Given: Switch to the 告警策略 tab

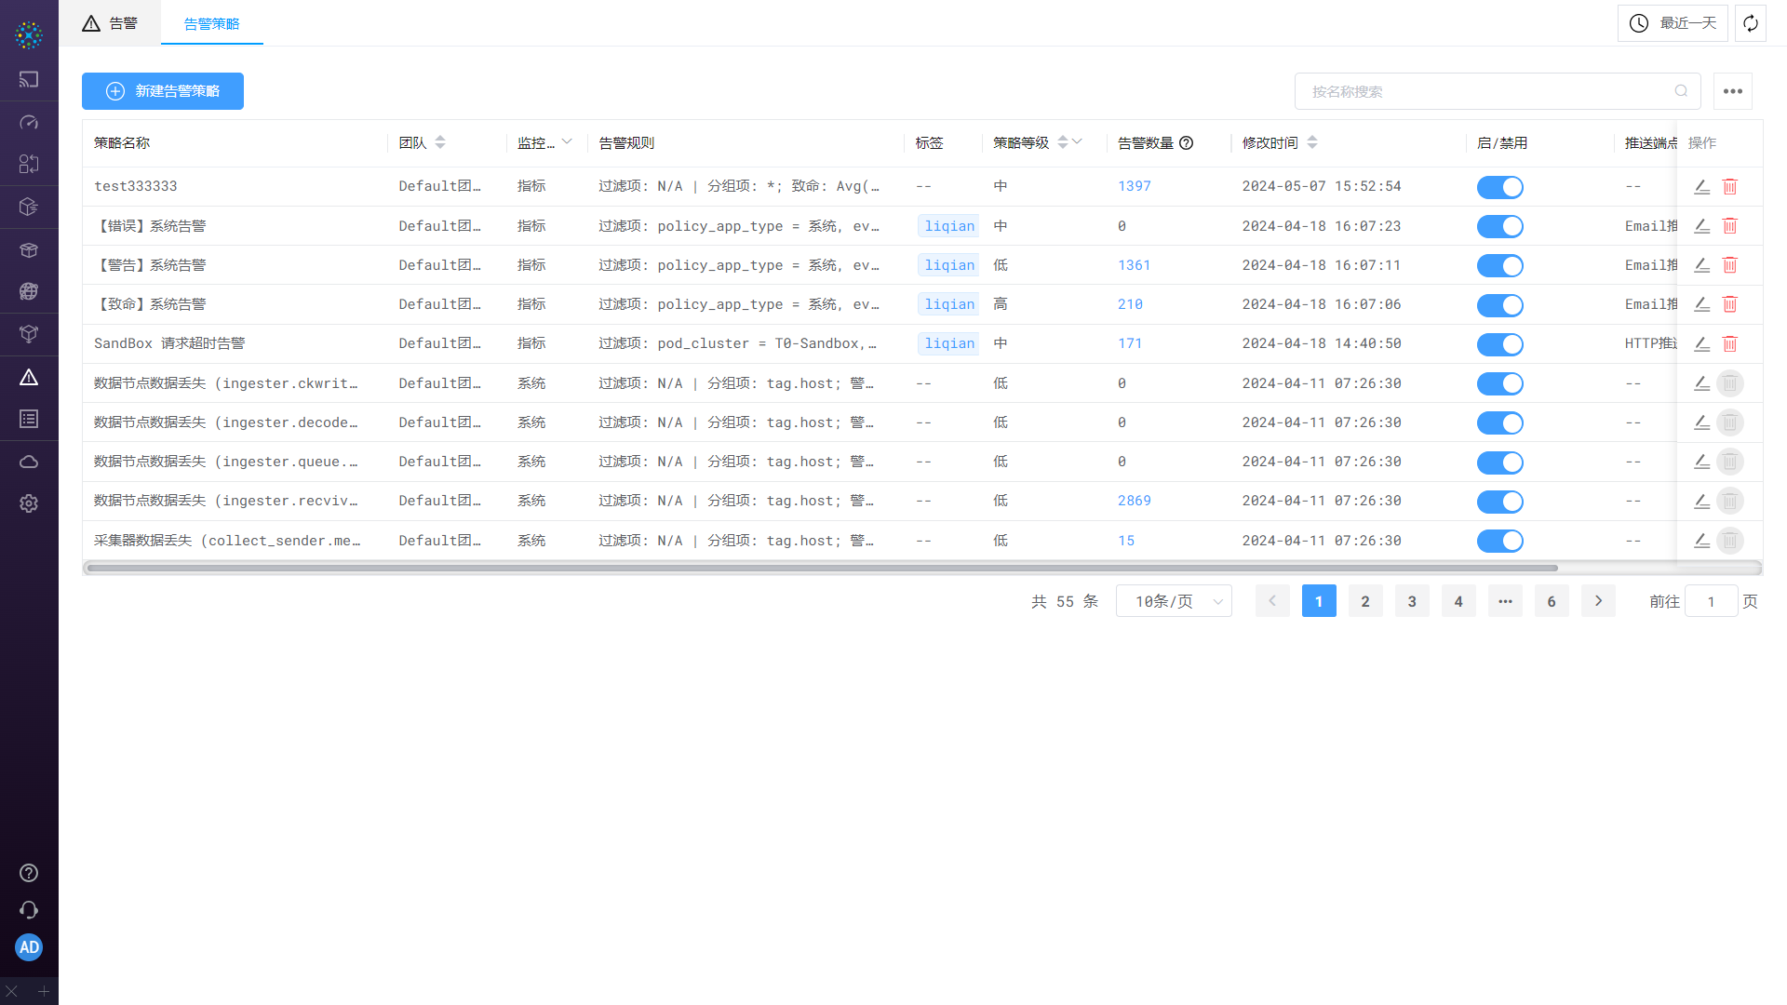Looking at the screenshot, I should 211,23.
